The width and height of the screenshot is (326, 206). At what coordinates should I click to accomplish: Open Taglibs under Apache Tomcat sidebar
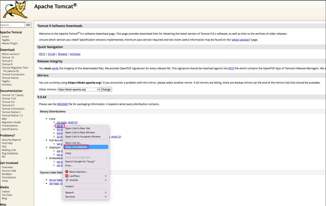(6, 40)
